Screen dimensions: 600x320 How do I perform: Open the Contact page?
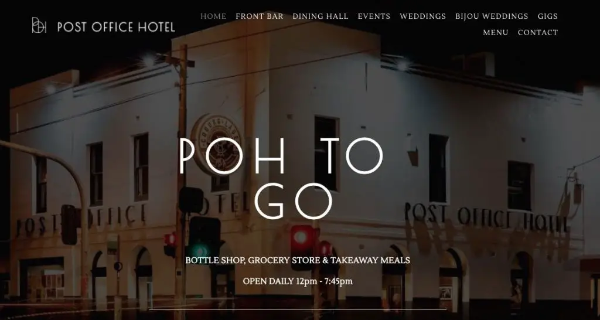click(x=538, y=33)
